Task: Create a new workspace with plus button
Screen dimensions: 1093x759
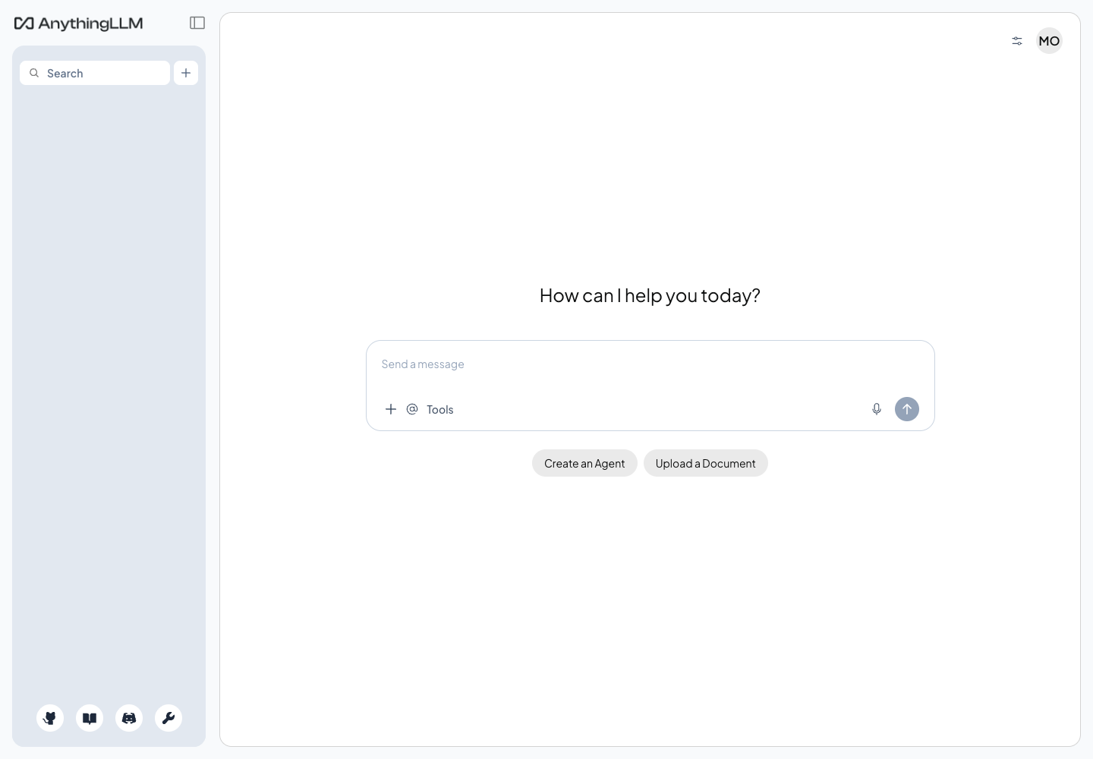Action: coord(186,73)
